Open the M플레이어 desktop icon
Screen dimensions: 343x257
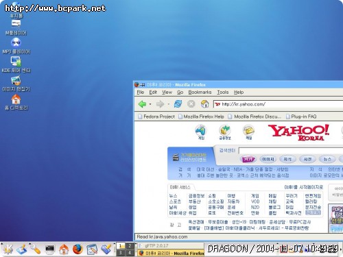(16, 27)
